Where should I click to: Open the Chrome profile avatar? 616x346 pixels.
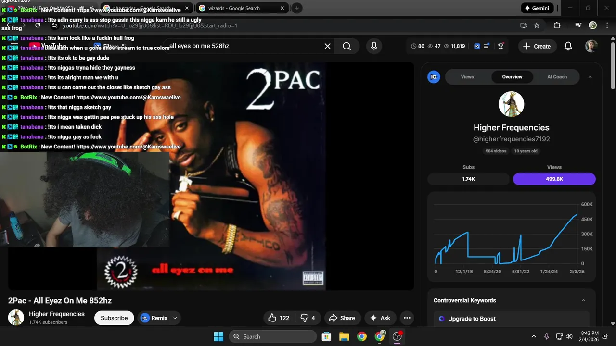(x=593, y=25)
